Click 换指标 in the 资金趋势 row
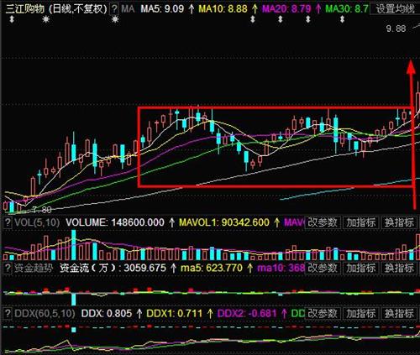This screenshot has width=420, height=355. pos(399,268)
